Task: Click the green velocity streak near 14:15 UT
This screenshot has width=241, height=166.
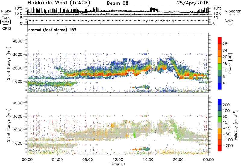Action: point(134,135)
